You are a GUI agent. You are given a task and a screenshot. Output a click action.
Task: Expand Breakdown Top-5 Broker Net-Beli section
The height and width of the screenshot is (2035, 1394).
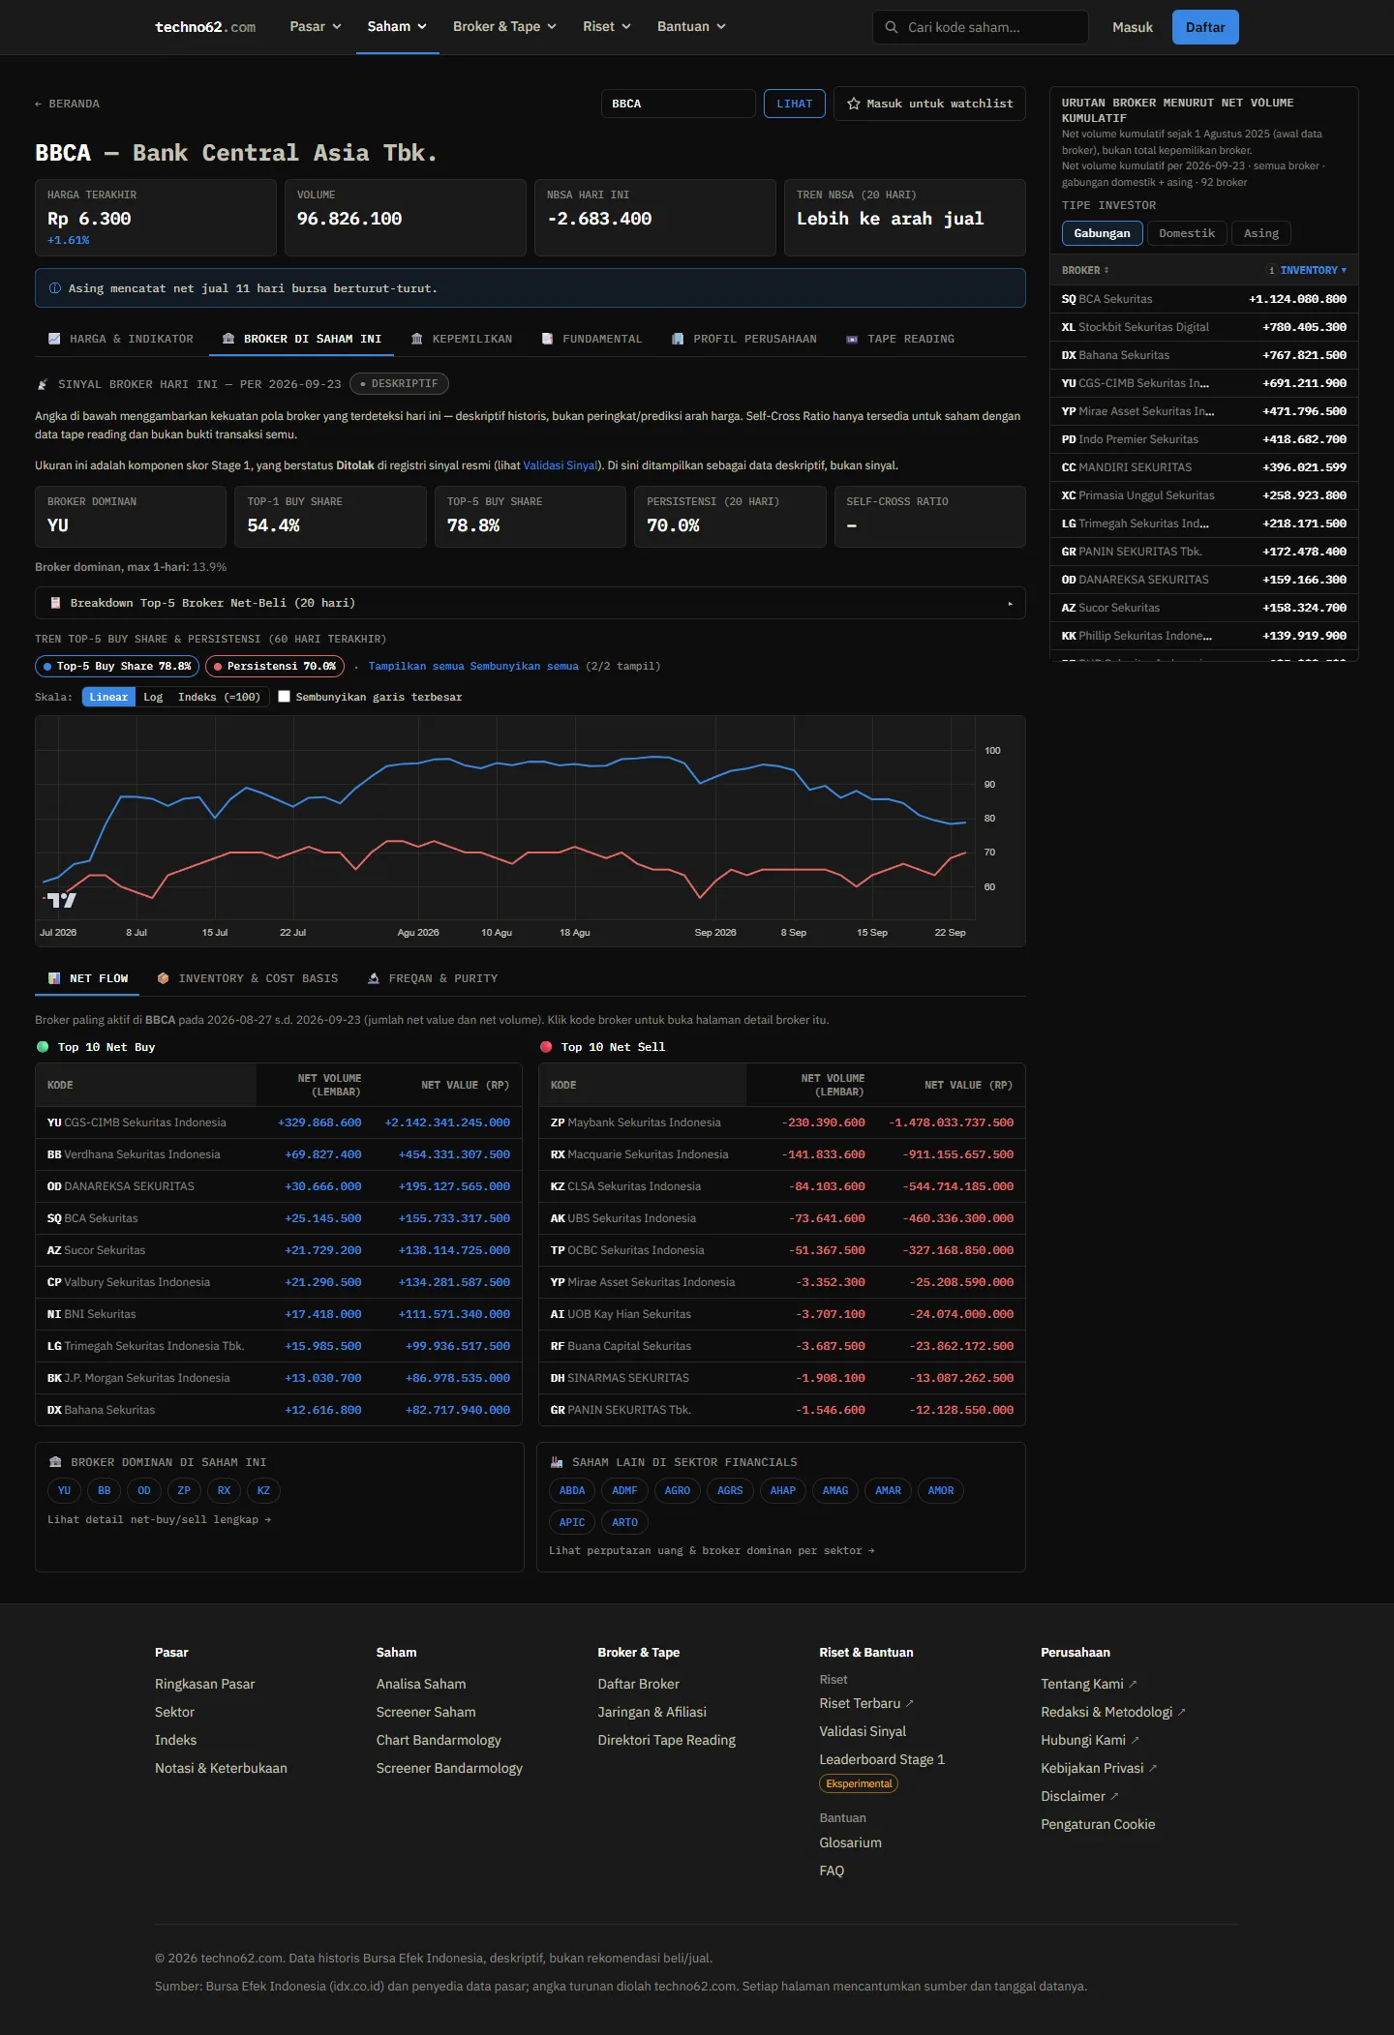pyautogui.click(x=530, y=603)
